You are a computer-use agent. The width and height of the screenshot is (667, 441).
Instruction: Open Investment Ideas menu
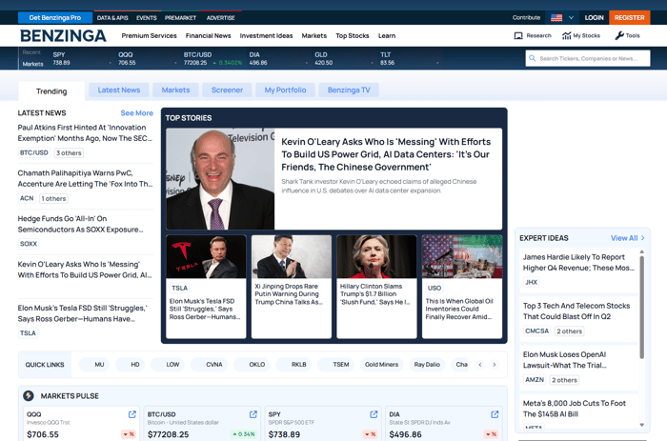266,36
